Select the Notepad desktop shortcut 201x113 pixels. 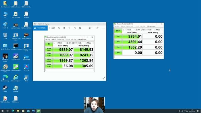16,89
